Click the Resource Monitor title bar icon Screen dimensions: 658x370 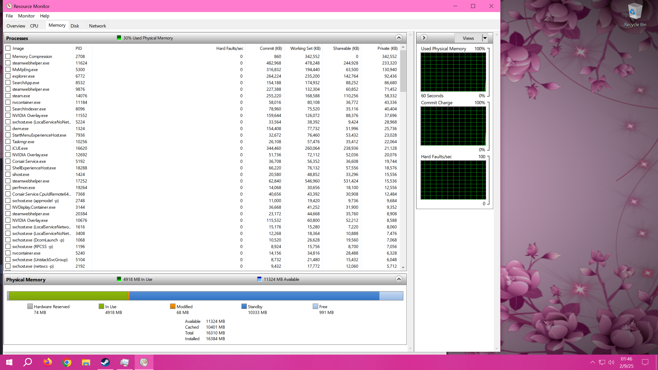click(x=9, y=6)
